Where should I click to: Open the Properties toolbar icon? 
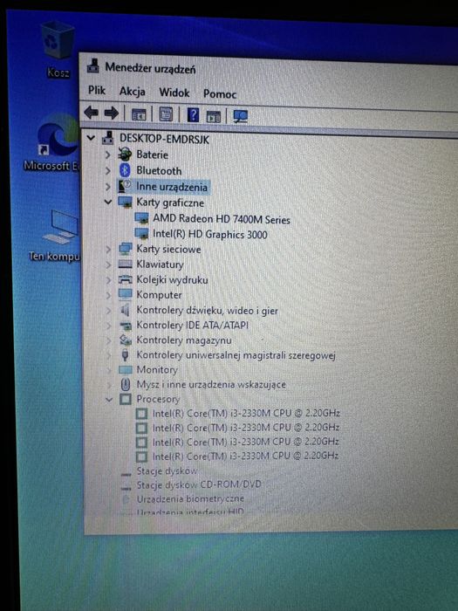tap(166, 114)
